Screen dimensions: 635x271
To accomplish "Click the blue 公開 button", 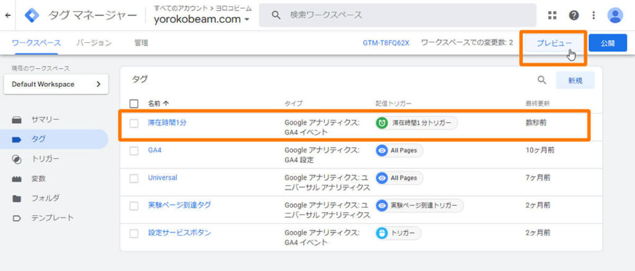I will [x=608, y=43].
